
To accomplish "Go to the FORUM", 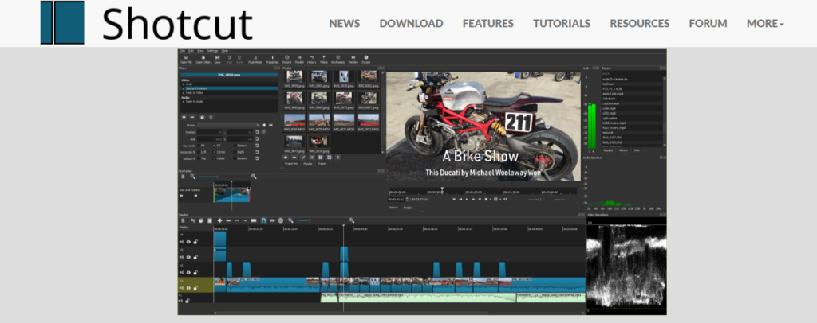I will pos(708,23).
